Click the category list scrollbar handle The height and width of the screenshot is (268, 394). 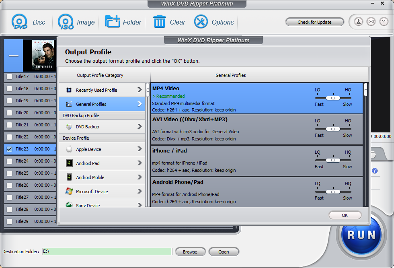pos(148,91)
